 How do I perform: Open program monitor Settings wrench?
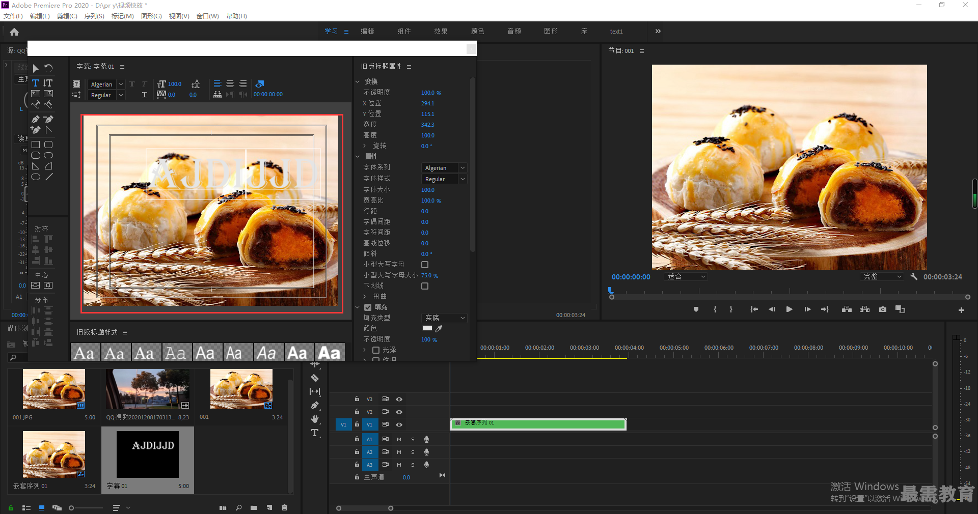pyautogui.click(x=914, y=276)
